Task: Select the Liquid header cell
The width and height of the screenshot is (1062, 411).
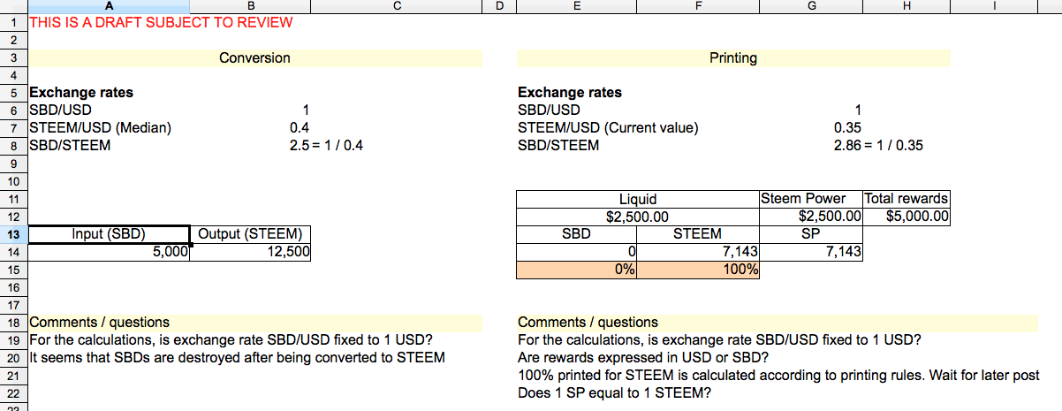Action: [x=638, y=199]
